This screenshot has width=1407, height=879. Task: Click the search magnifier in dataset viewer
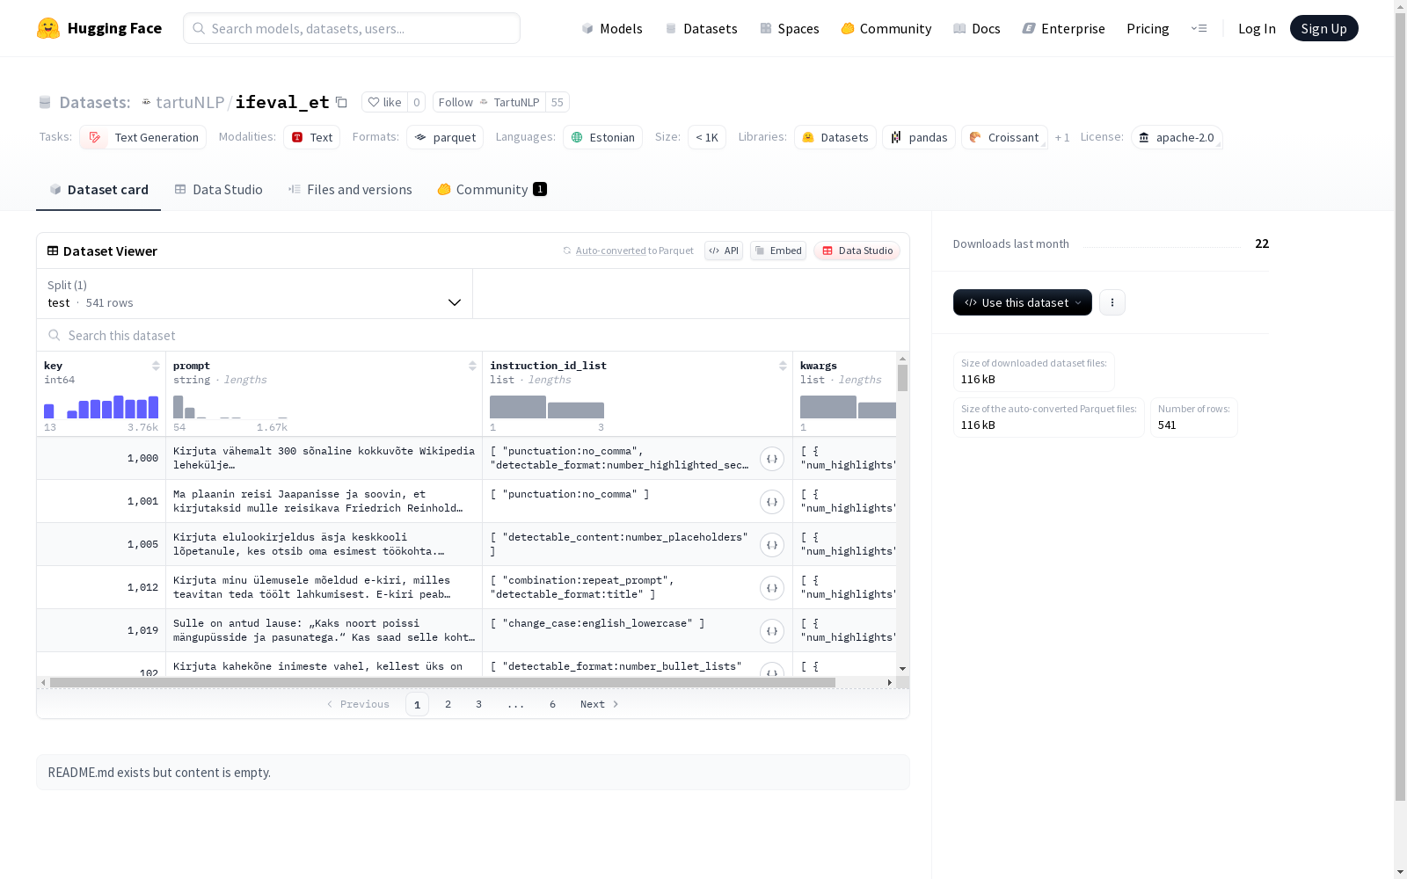55,335
